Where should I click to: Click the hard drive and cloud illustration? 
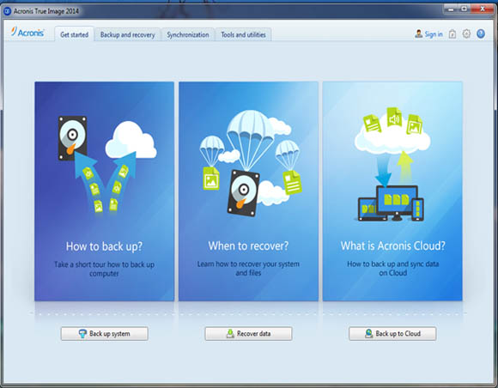(107, 165)
